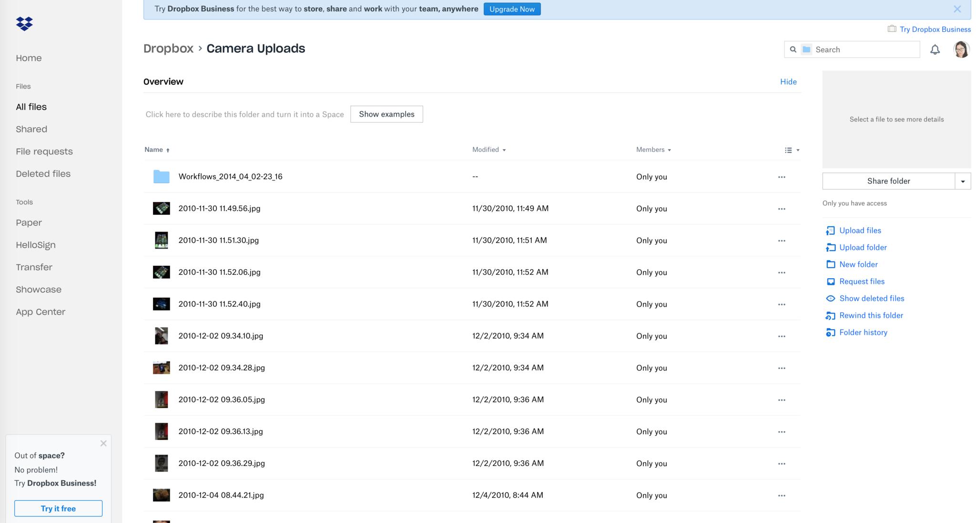Viewport: 976px width, 523px height.
Task: Click the Folder history icon
Action: point(830,332)
